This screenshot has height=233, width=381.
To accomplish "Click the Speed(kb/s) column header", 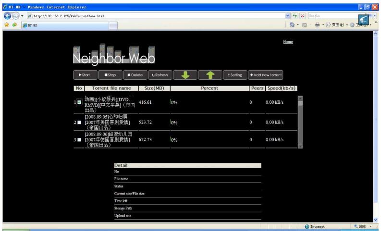I will [x=282, y=88].
